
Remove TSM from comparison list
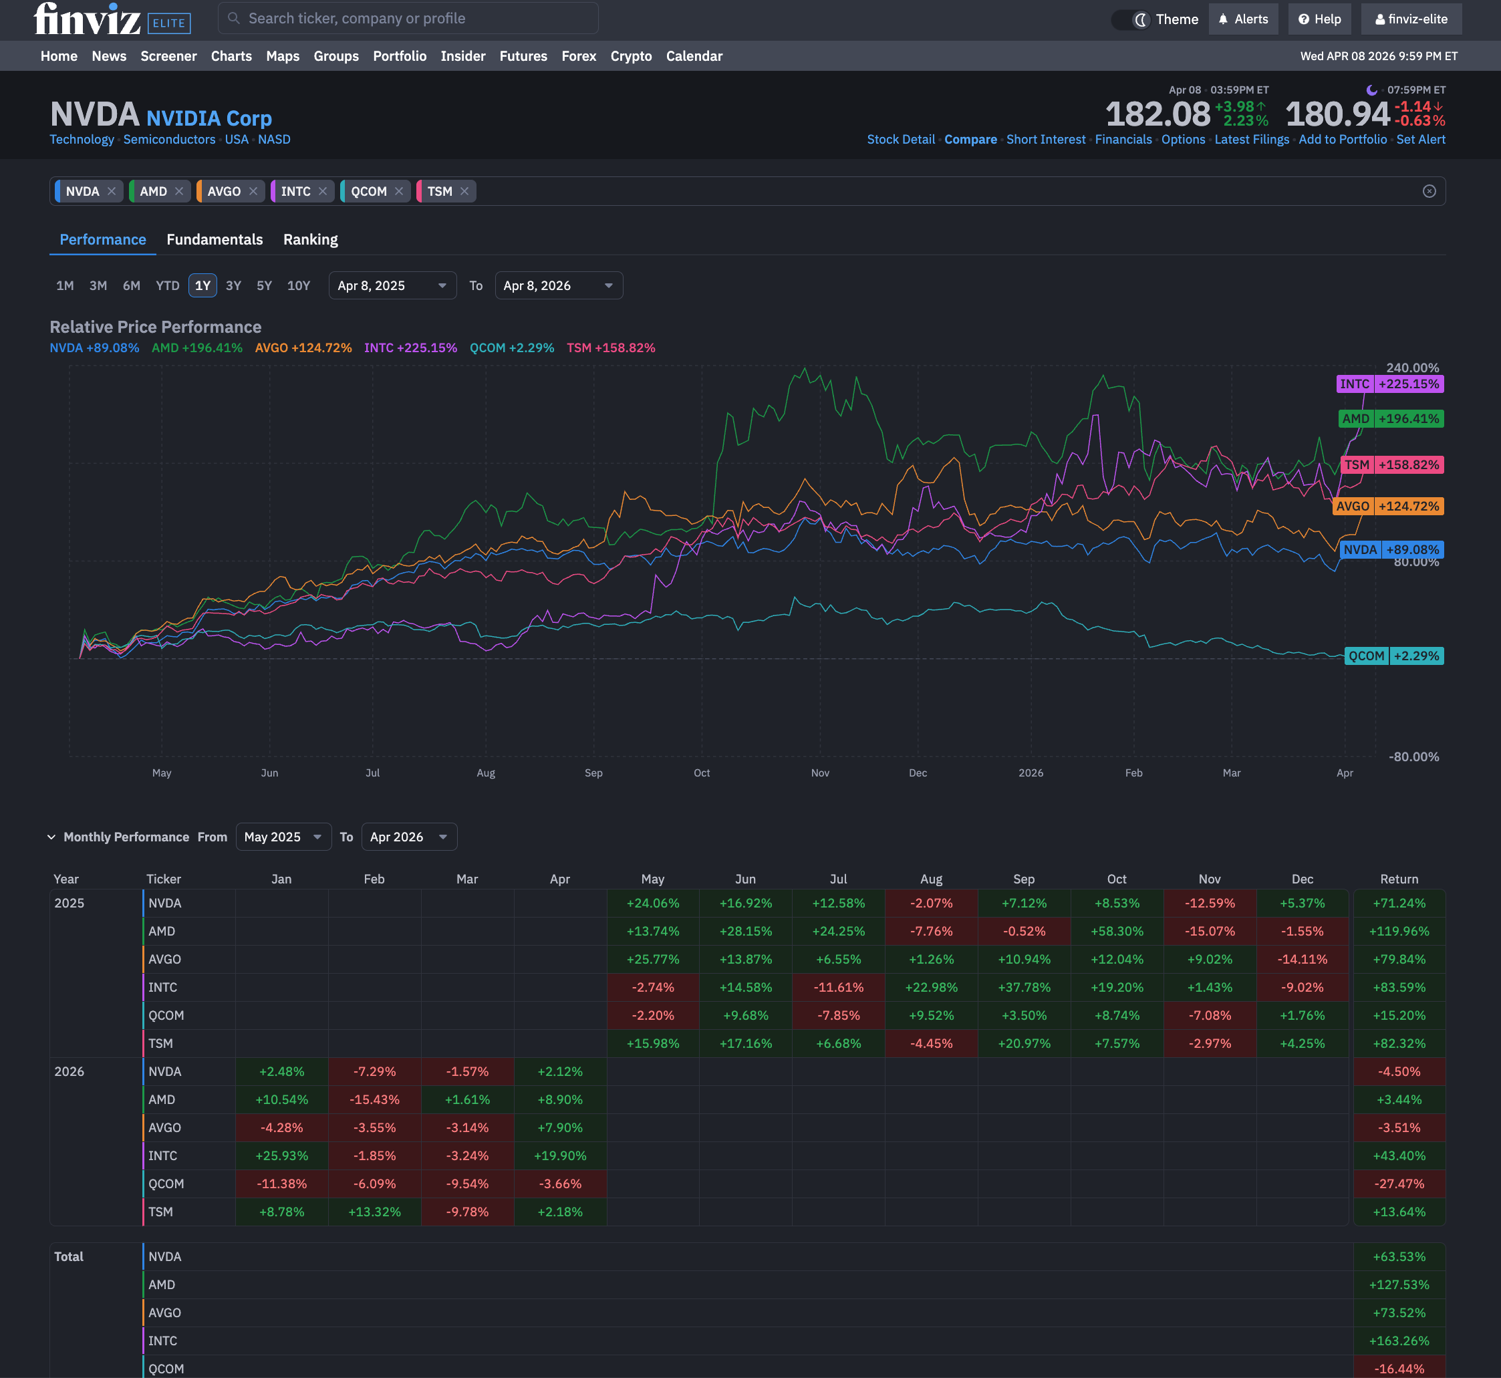click(464, 192)
